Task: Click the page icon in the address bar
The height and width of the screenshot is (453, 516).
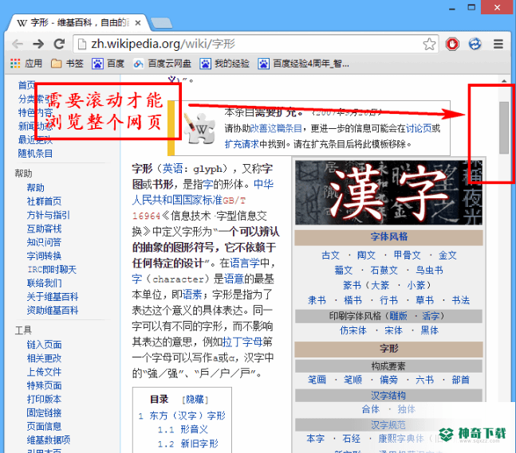Action: point(81,44)
